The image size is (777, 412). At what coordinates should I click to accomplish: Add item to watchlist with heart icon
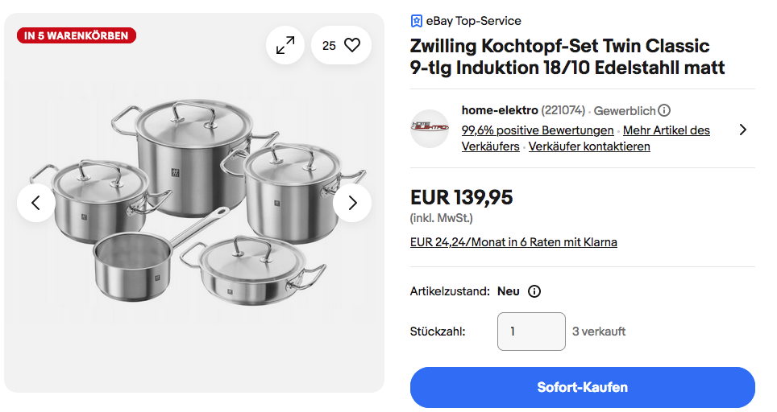(351, 46)
